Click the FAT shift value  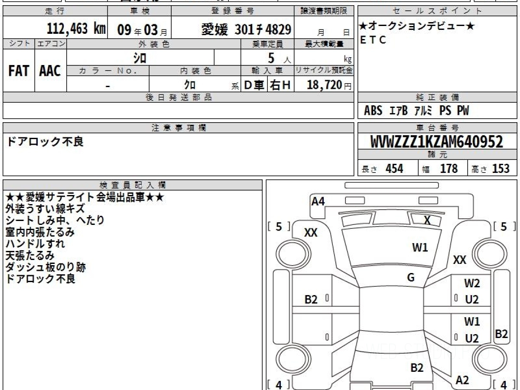(x=19, y=71)
